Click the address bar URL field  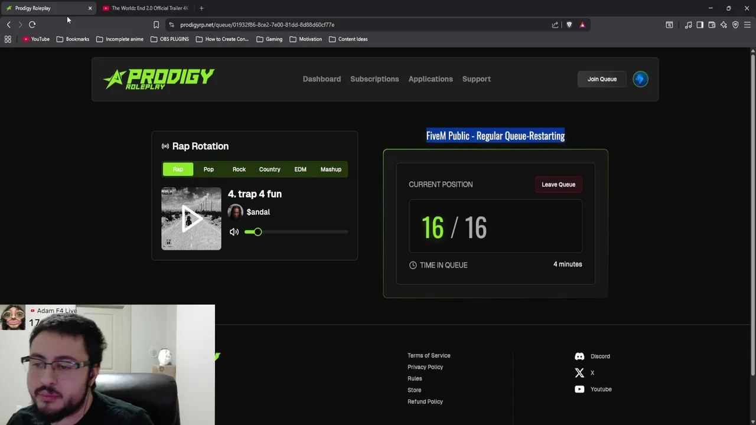pos(360,25)
